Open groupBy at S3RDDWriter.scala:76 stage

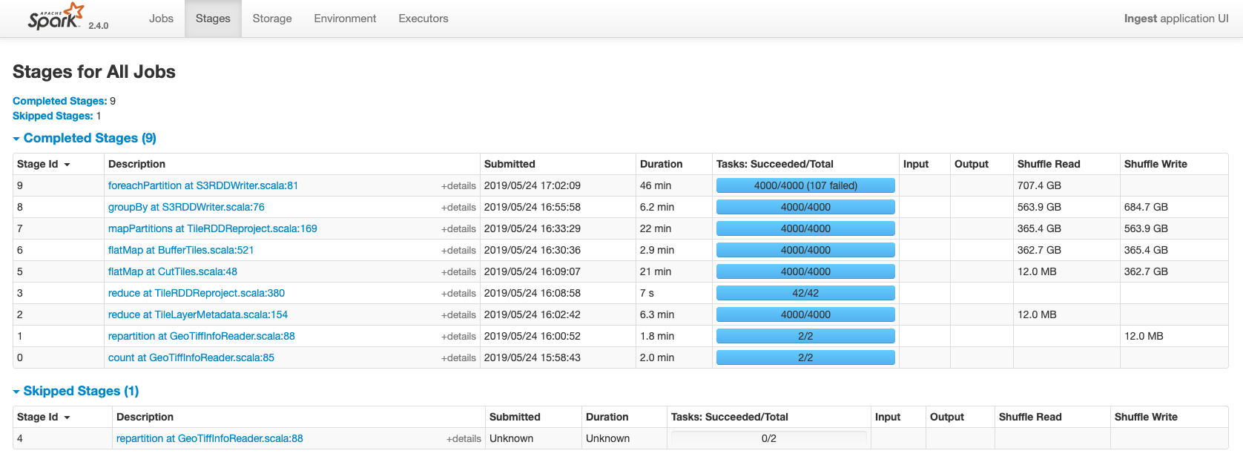point(186,207)
